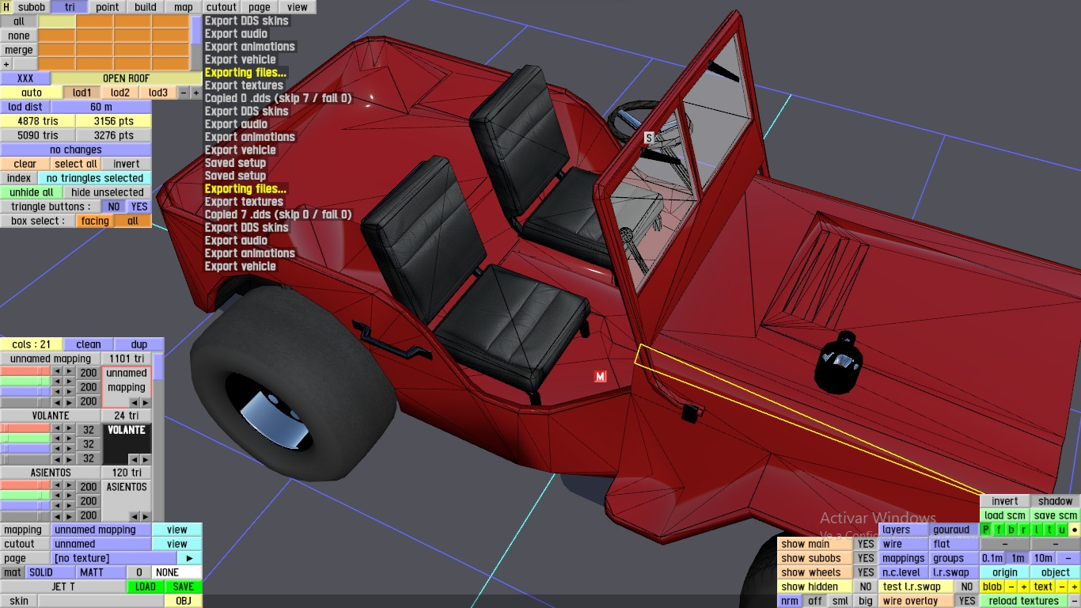The height and width of the screenshot is (608, 1081).
Task: Click the unhide all button
Action: pyautogui.click(x=32, y=192)
